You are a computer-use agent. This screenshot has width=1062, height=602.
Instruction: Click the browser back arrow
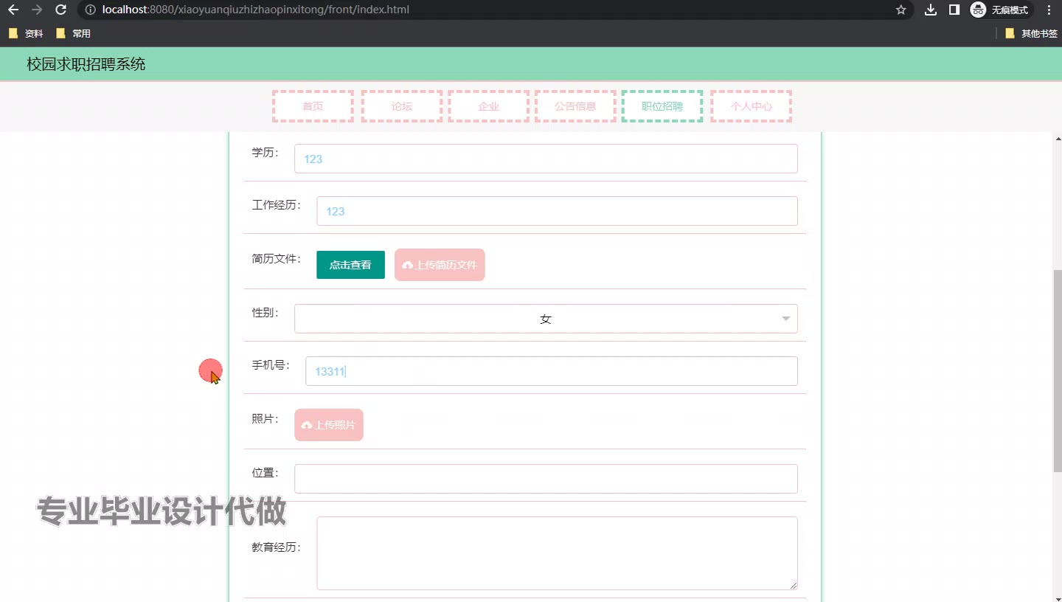(13, 10)
